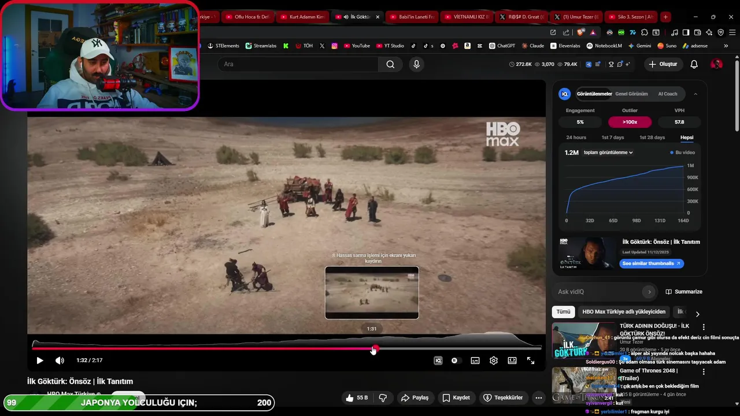740x416 pixels.
Task: Open the ChatGPT bookmark
Action: click(502, 46)
